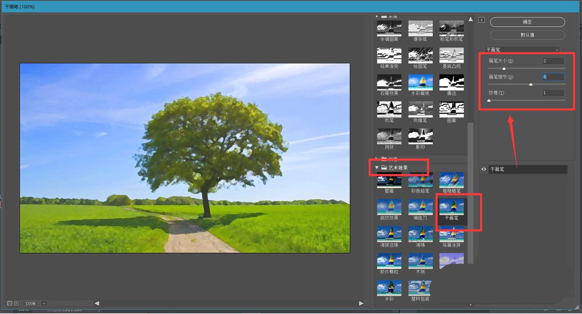This screenshot has width=582, height=314.
Task: Zoom out with the minus button
Action: tap(10, 303)
